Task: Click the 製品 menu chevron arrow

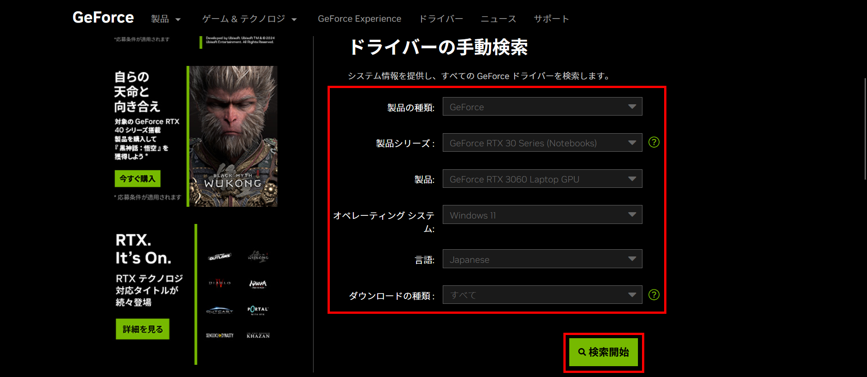Action: tap(178, 19)
